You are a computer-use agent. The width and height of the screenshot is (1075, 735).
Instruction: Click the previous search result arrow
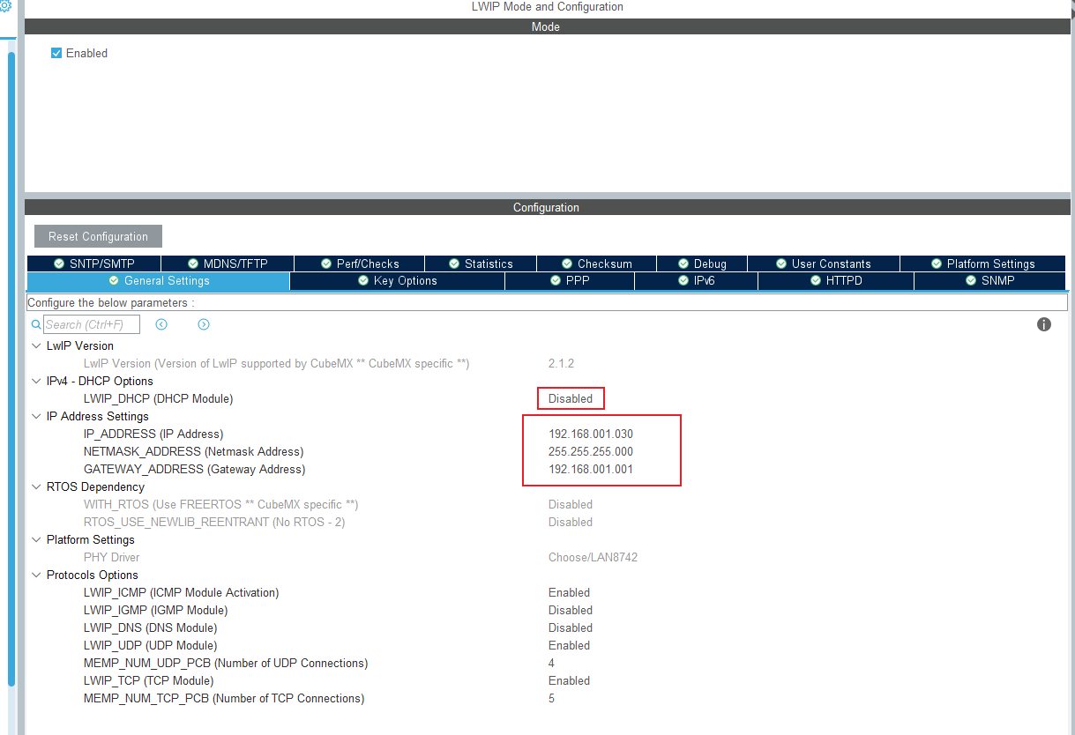(161, 324)
